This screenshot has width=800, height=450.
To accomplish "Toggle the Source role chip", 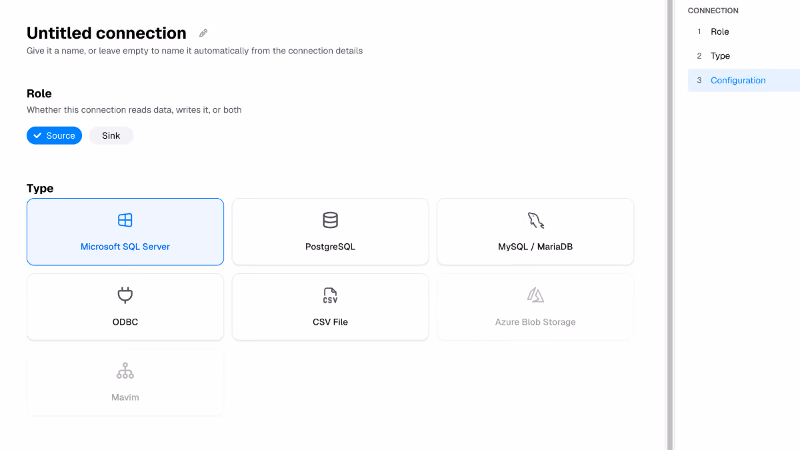I will pos(54,135).
